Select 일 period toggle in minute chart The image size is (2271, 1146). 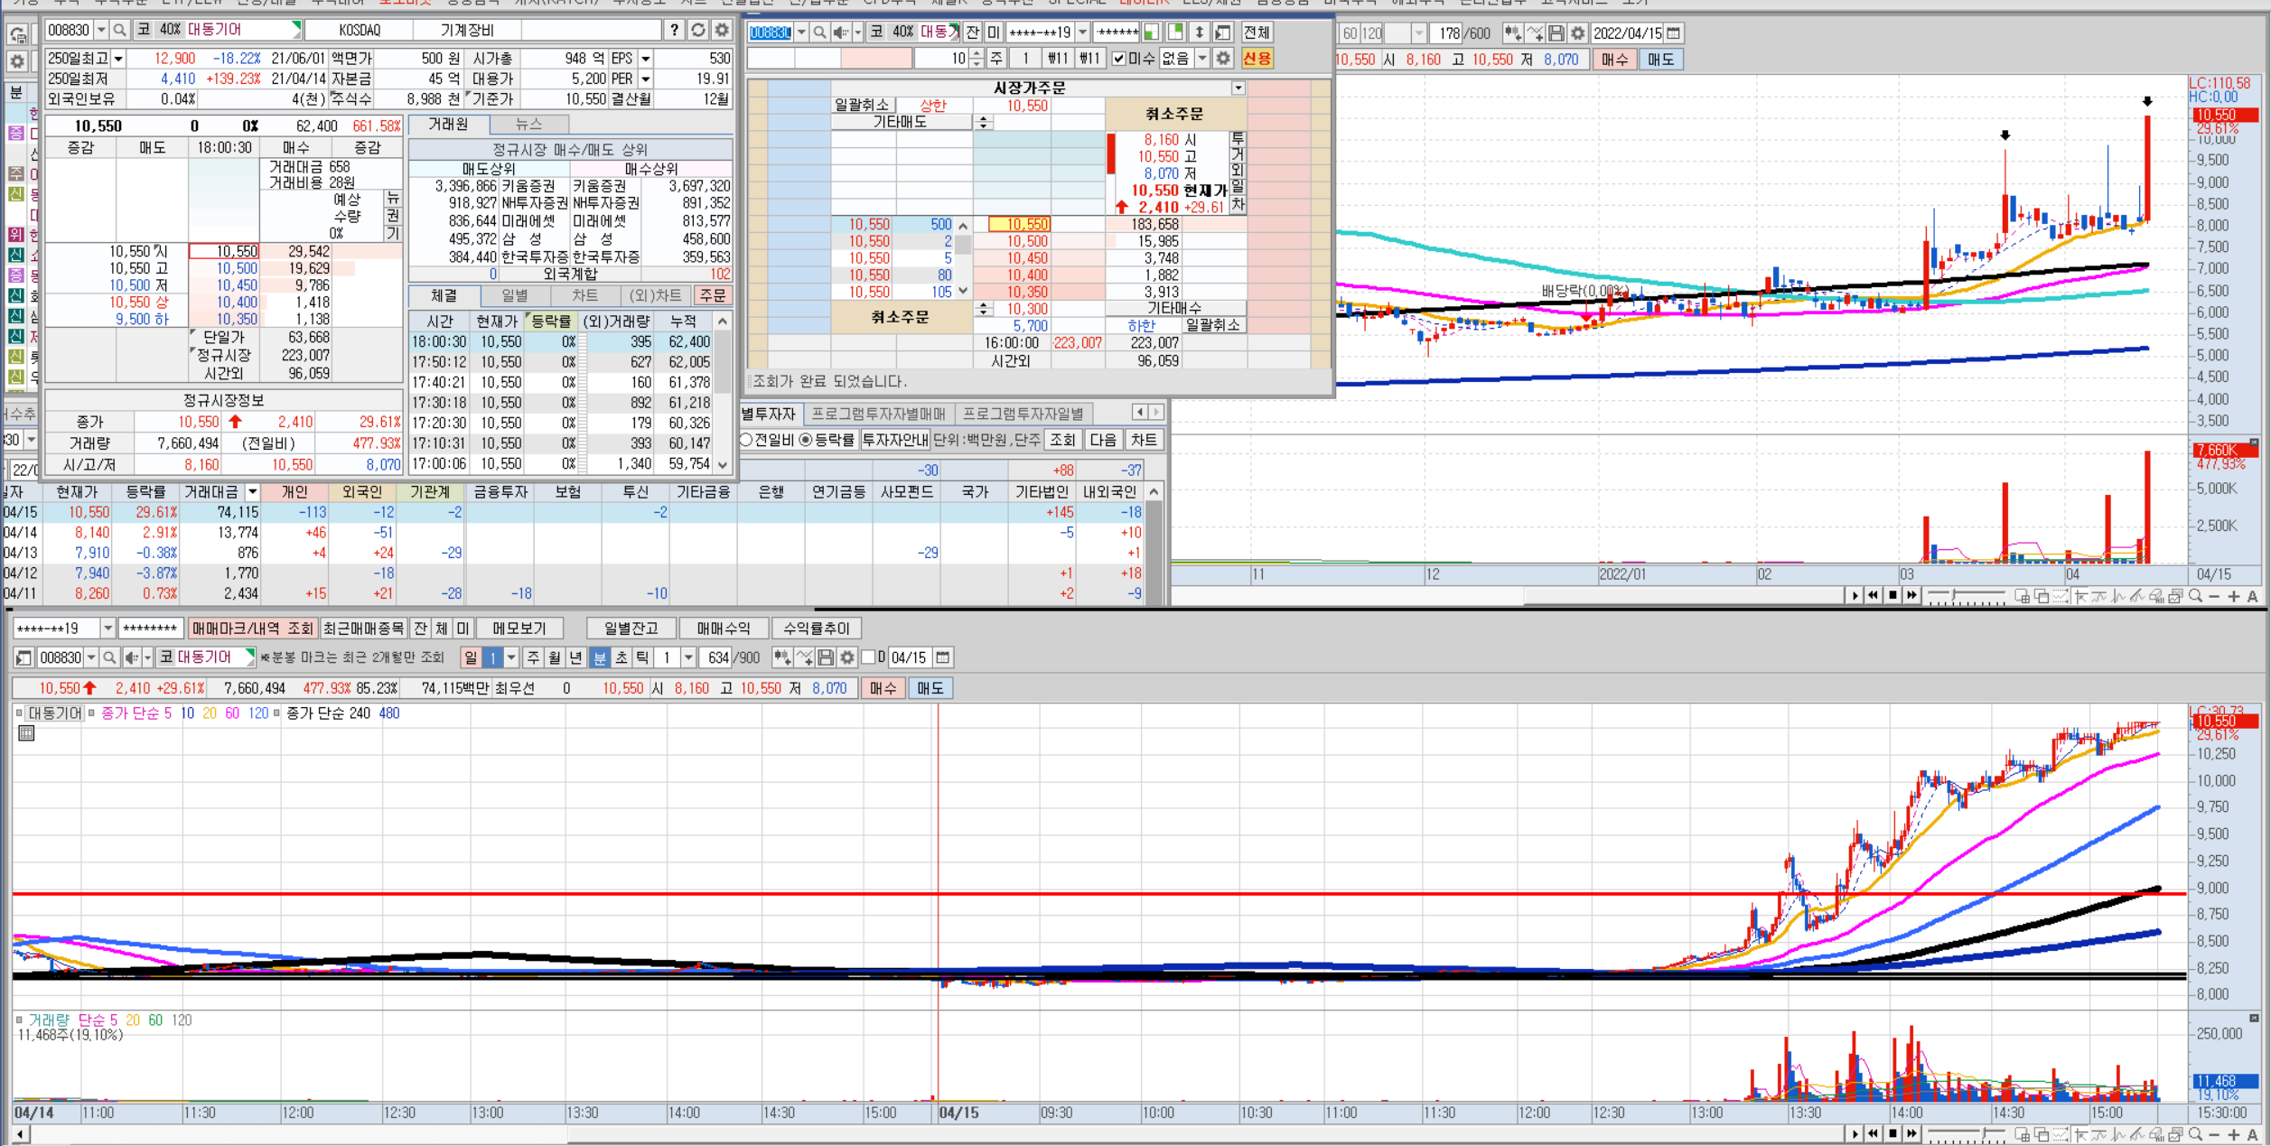(471, 657)
